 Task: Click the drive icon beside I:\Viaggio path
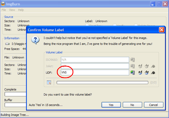click(7, 44)
